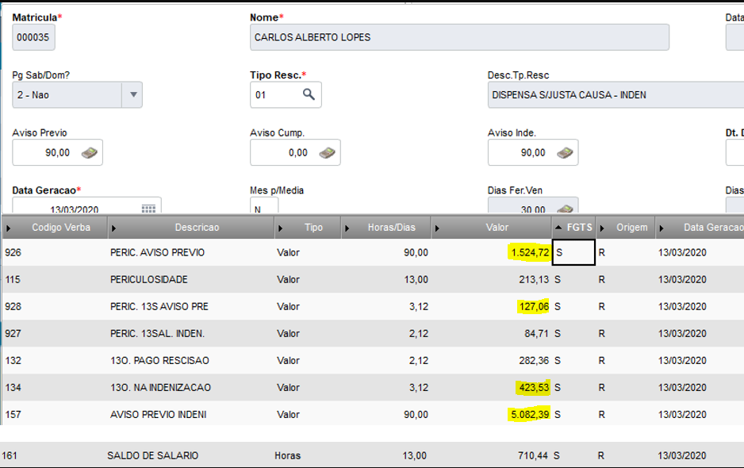Select row PERIC. AVISO PREVIO description
Viewport: 744px width, 468px height.
coord(158,252)
